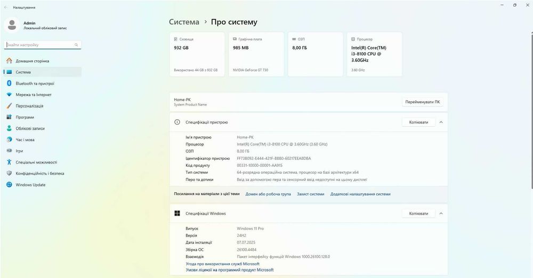
Task: Click System Product Name text under Home-PK
Action: [x=190, y=105]
